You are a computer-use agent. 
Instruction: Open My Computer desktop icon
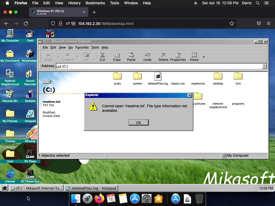point(10,36)
